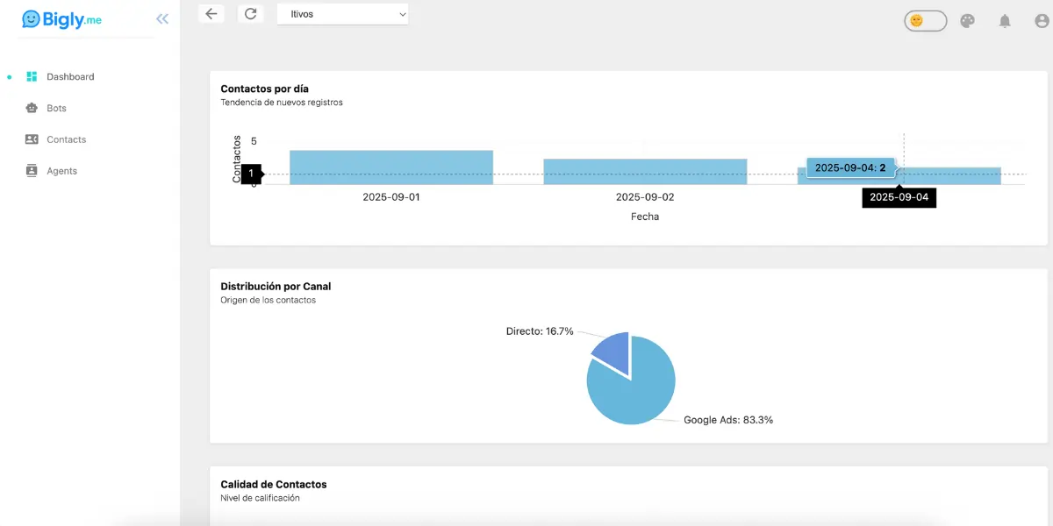Click the Contacts card icon
This screenshot has width=1053, height=526.
point(32,139)
